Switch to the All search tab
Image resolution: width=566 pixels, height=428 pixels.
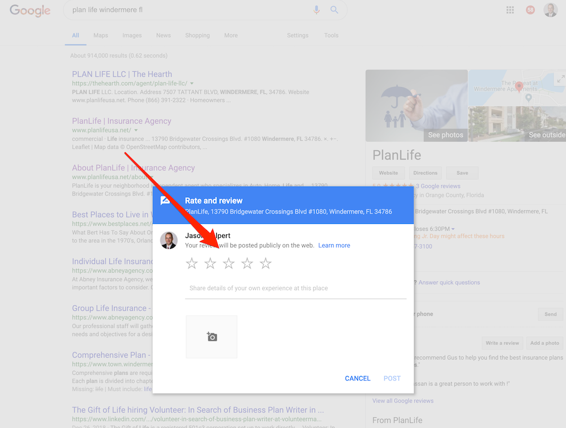(x=75, y=35)
